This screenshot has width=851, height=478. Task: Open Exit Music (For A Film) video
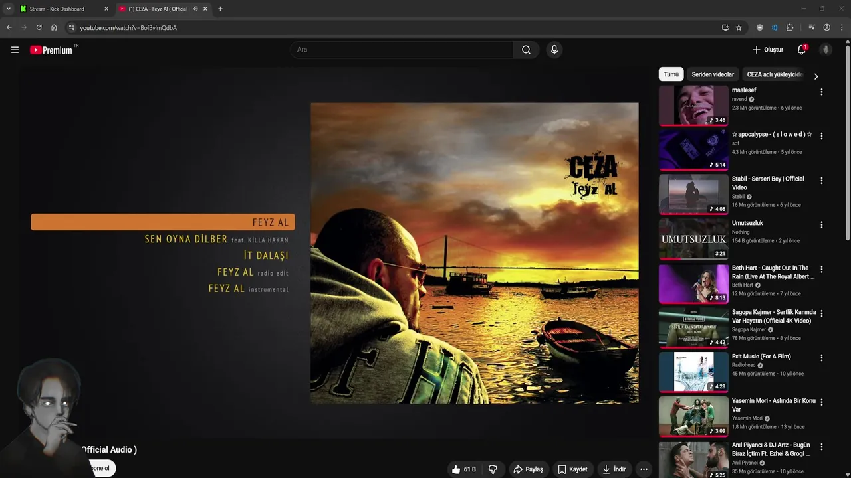[761, 357]
